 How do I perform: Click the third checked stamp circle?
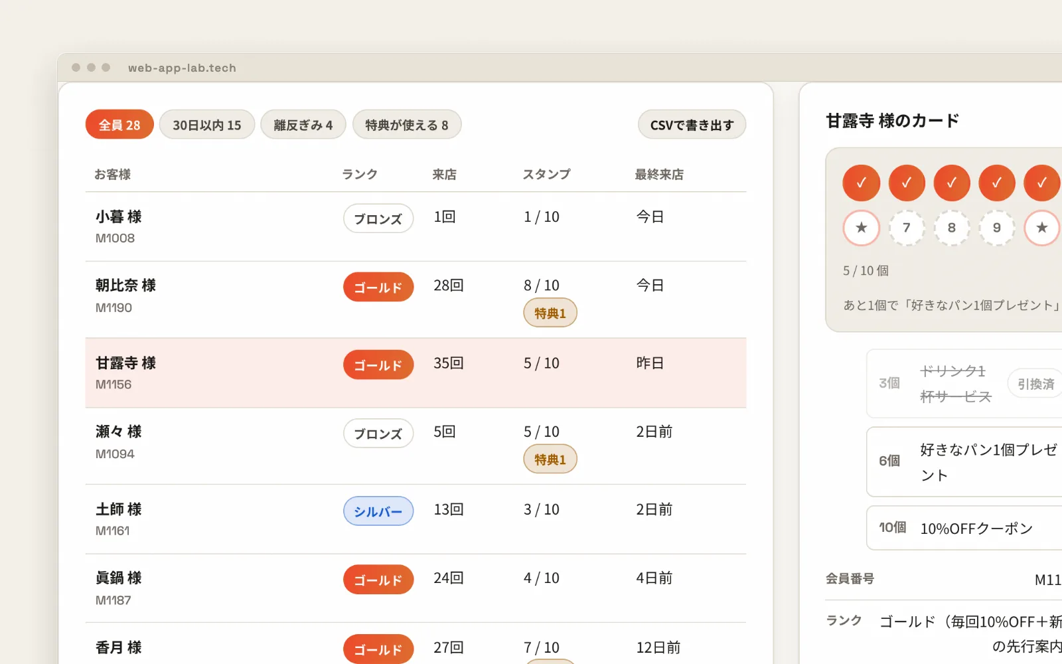pyautogui.click(x=952, y=183)
